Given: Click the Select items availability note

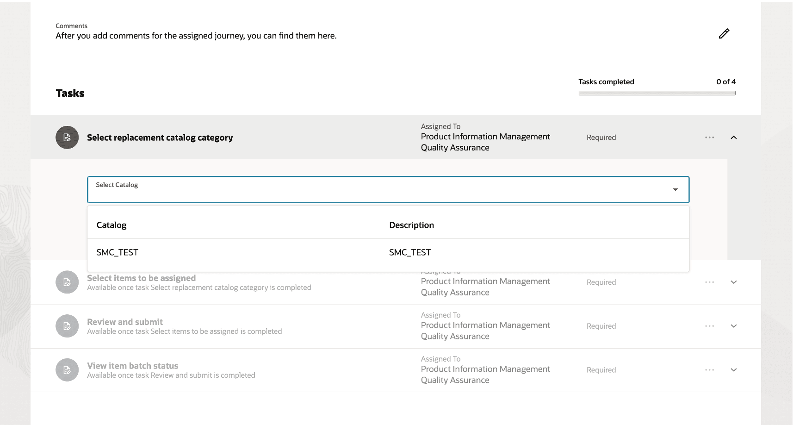Looking at the screenshot, I should pos(199,287).
